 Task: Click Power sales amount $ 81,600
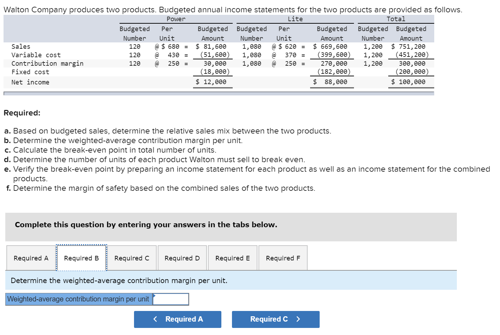211,47
